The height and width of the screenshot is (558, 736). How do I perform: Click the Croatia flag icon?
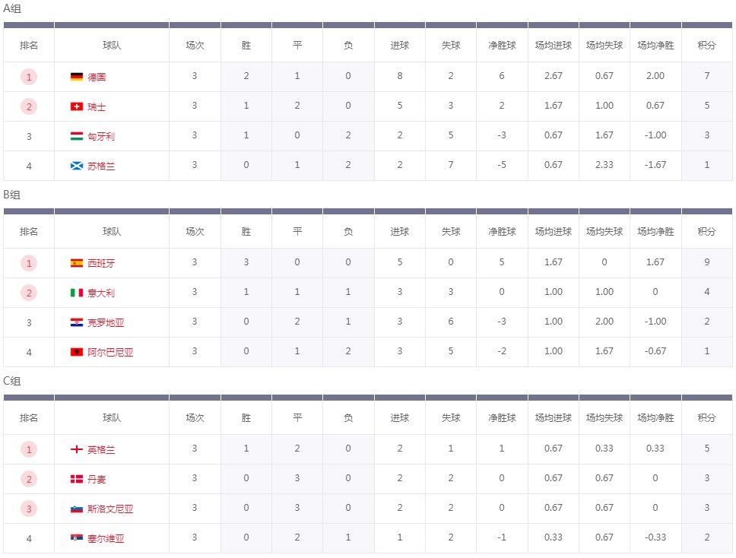[x=77, y=322]
